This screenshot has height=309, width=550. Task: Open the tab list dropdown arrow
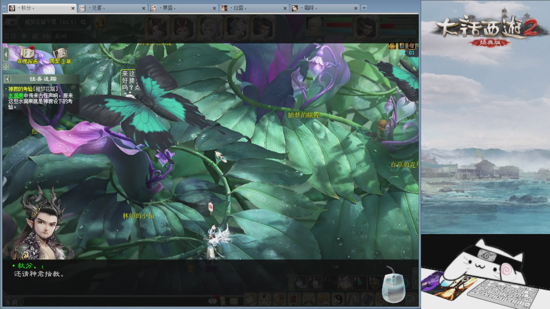coord(4,8)
